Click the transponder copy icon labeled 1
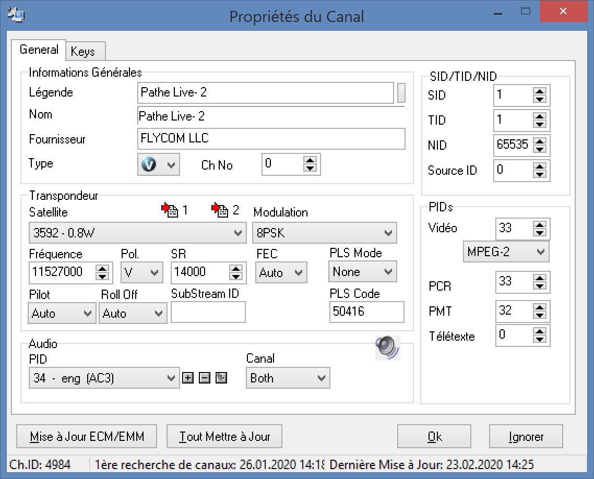594x479 pixels. click(169, 210)
